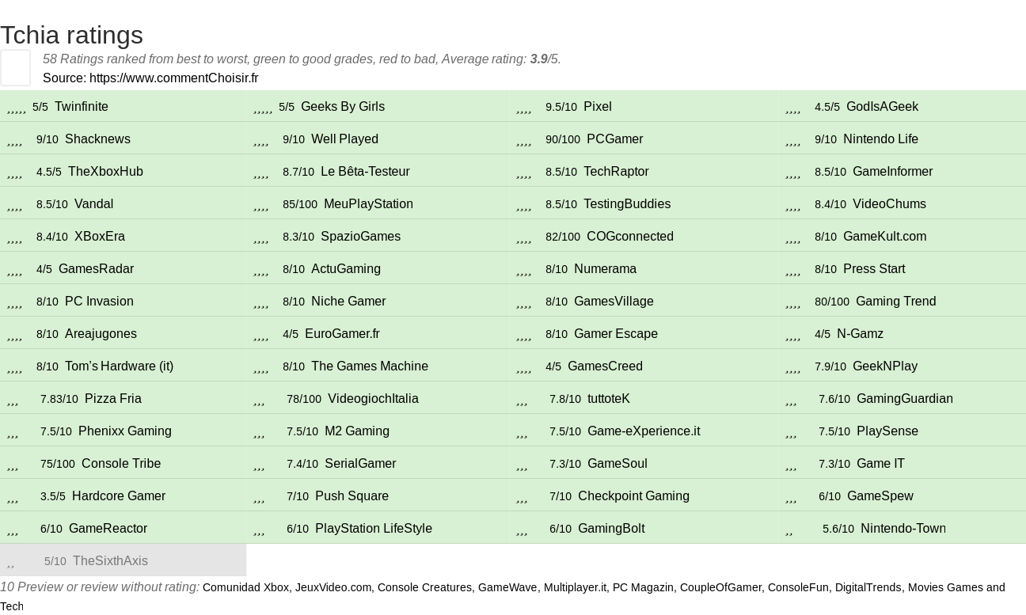This screenshot has width=1026, height=615.
Task: Open the GameKult.com review
Action: [902, 236]
